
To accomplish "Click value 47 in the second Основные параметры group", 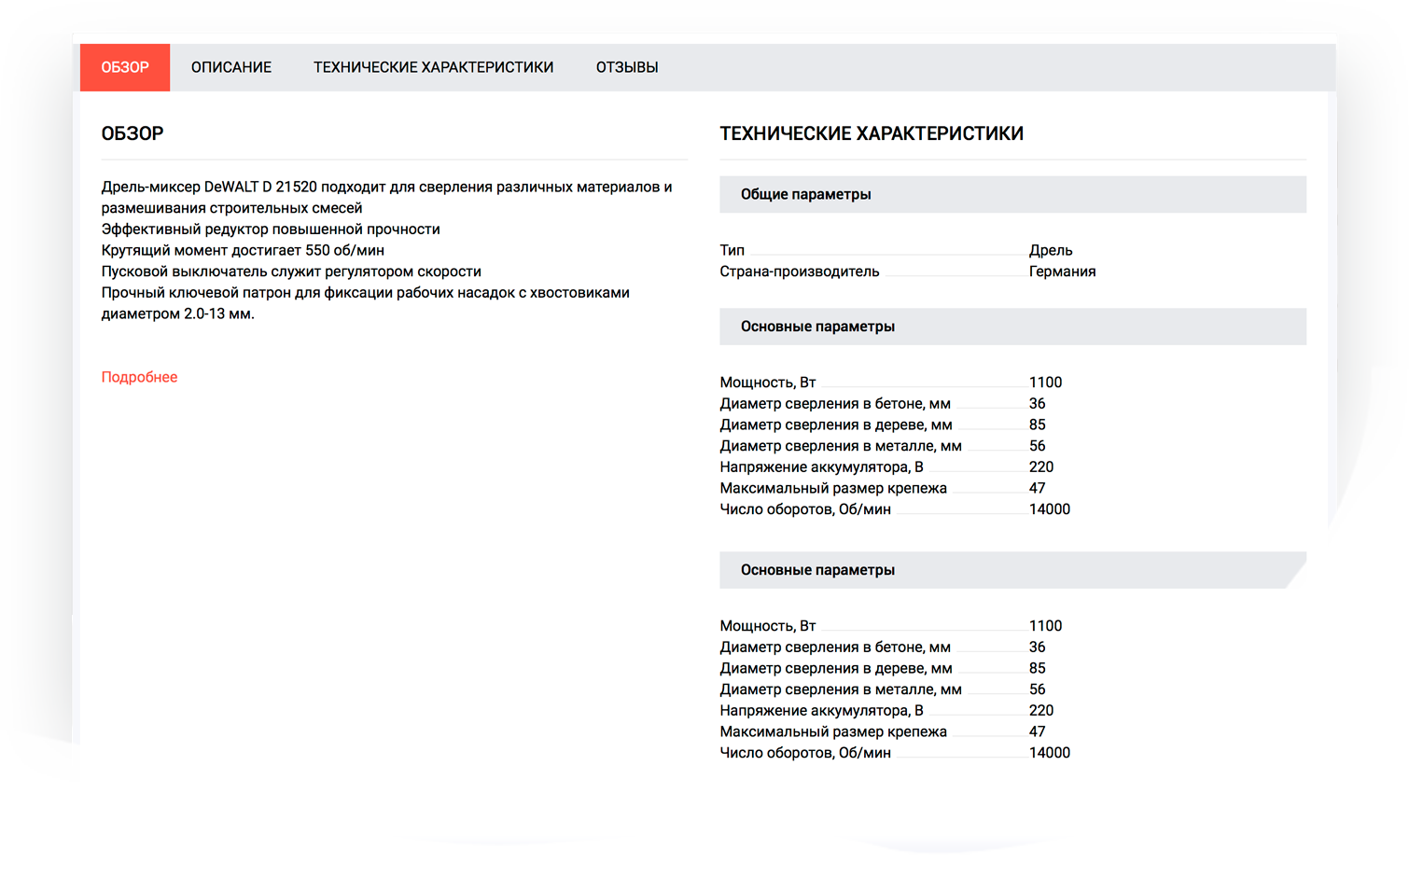I will (1038, 731).
